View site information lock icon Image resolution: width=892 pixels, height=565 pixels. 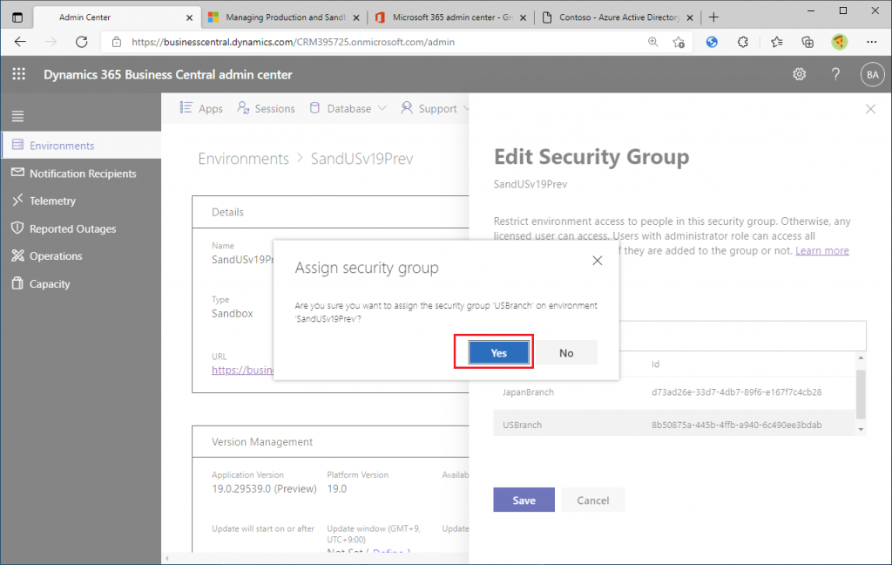point(117,42)
